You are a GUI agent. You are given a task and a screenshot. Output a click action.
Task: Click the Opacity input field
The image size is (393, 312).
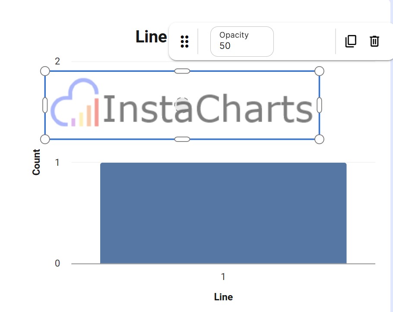(x=242, y=42)
